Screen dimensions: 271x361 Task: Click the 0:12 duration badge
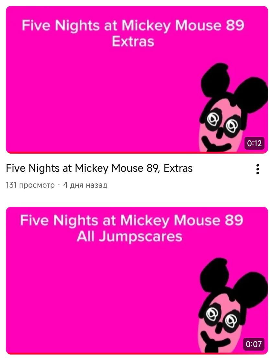coord(254,143)
